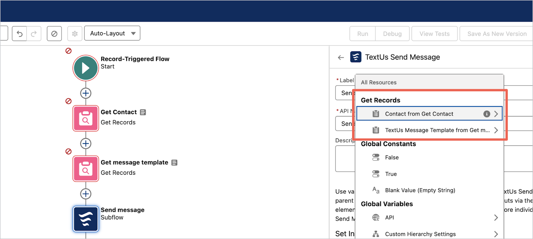Click the redo arrow button
The image size is (533, 239).
click(x=34, y=34)
